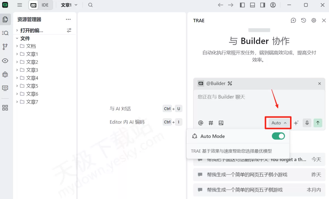Toggle the secondary sidebar layout icon
Viewport: 329px width, 199px height.
263,5
